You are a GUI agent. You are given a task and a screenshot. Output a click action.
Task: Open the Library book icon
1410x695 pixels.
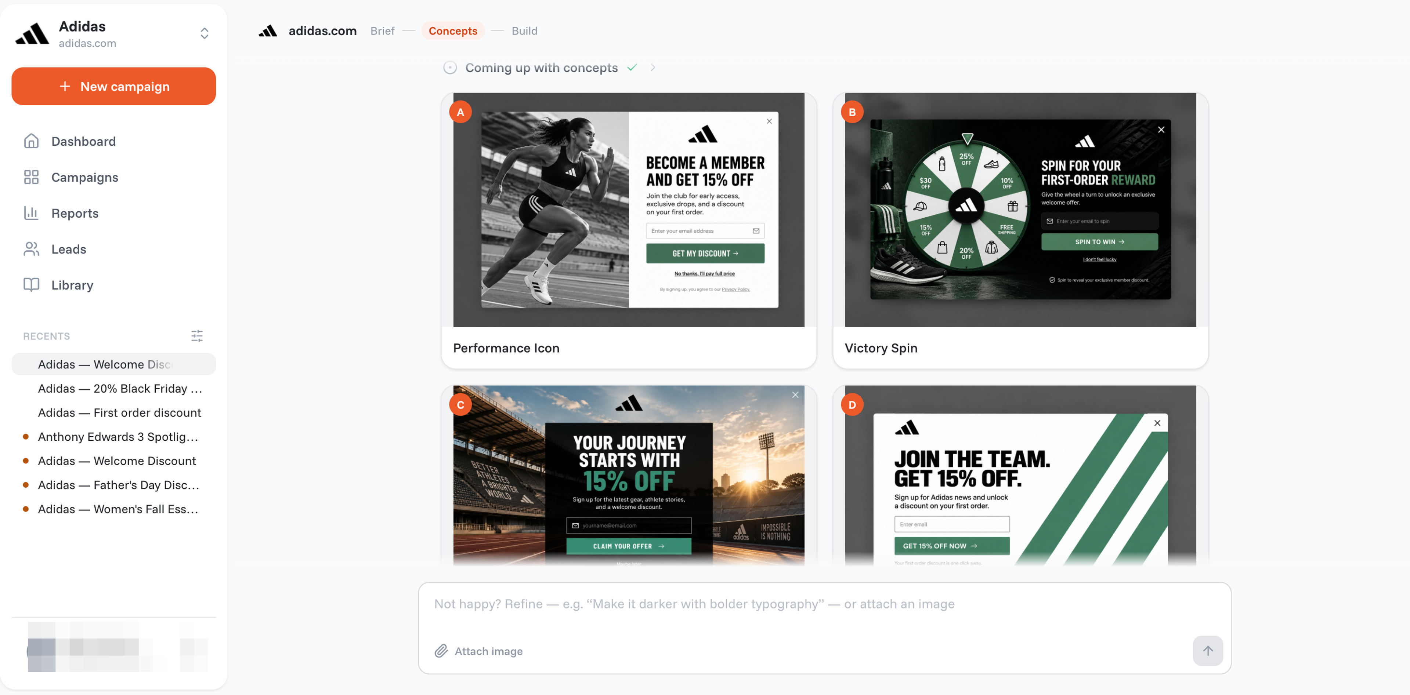[31, 285]
